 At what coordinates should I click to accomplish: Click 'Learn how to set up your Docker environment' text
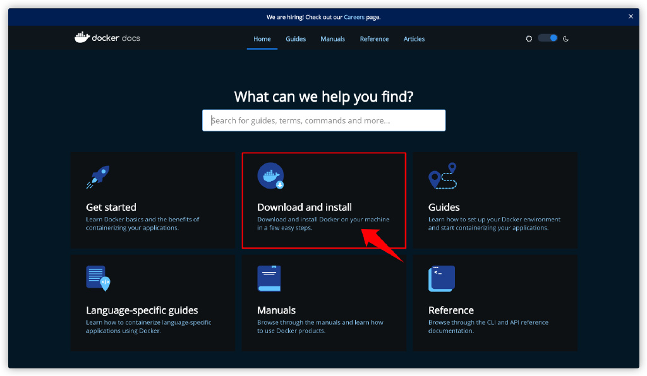(494, 220)
